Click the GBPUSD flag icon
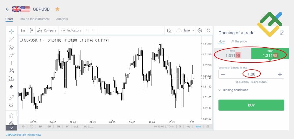Image resolution: width=294 pixels, height=139 pixels. coord(21,9)
